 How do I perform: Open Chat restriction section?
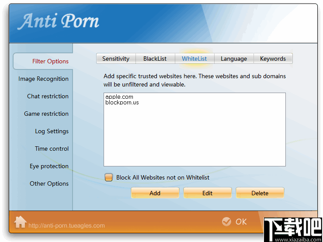pyautogui.click(x=48, y=96)
